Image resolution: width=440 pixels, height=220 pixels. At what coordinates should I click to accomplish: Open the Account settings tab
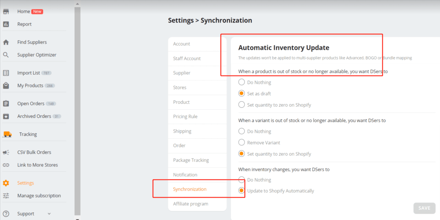pos(197,44)
